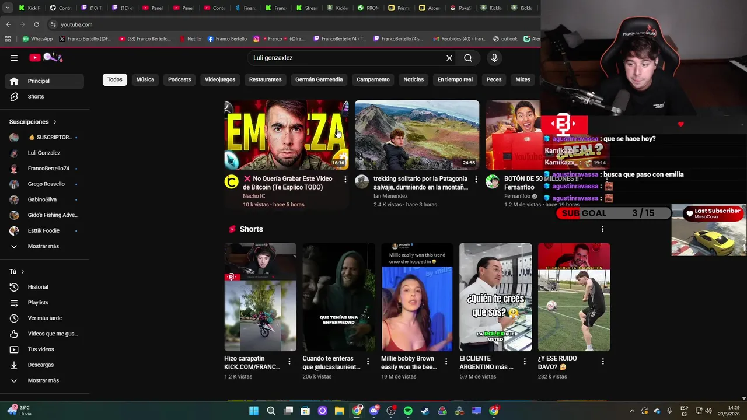The image size is (747, 420).
Task: Open Spotify from the taskbar
Action: pyautogui.click(x=408, y=411)
